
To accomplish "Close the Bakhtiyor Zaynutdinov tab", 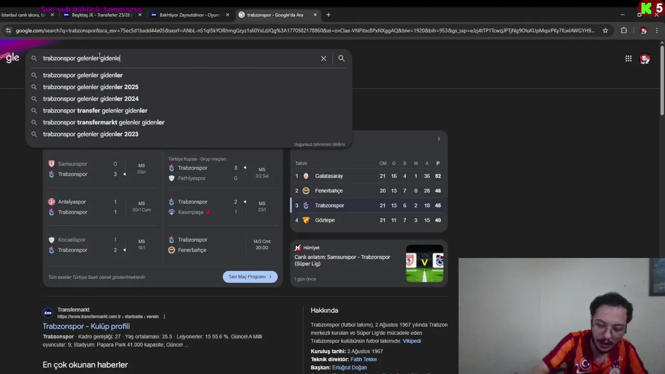I will coord(228,15).
